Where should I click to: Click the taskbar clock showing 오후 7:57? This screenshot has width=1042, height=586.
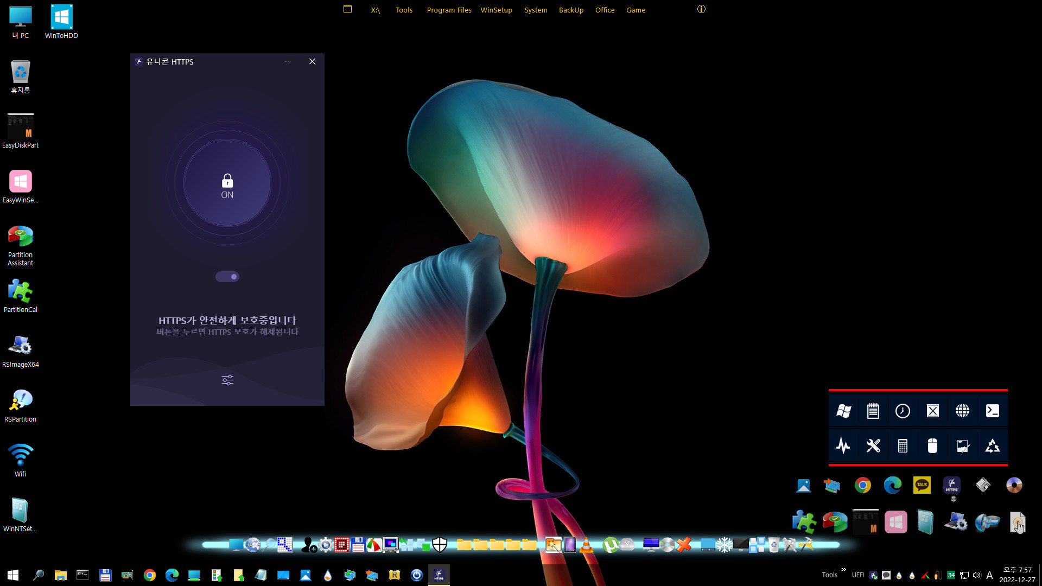point(1017,575)
